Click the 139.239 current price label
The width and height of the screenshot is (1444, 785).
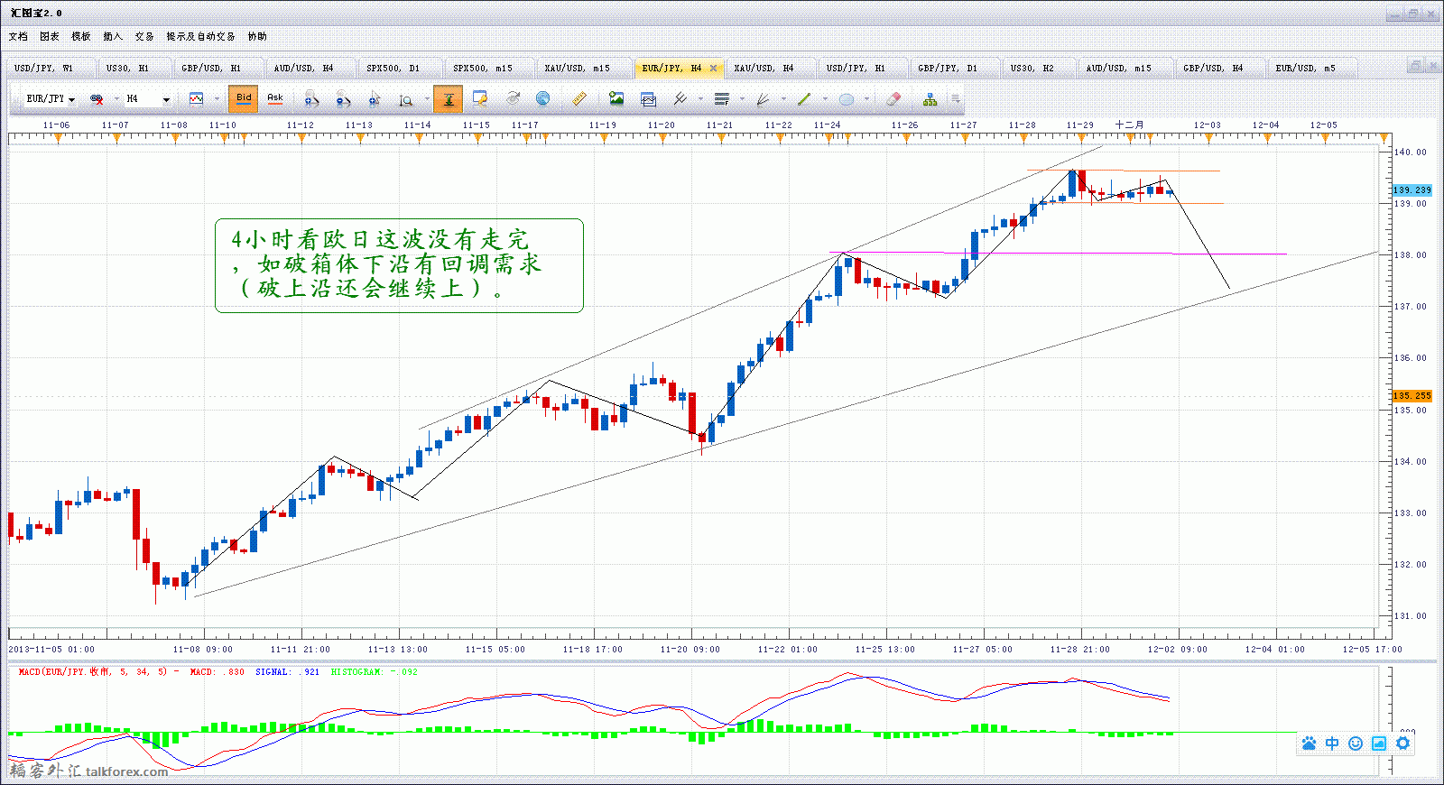click(1412, 190)
